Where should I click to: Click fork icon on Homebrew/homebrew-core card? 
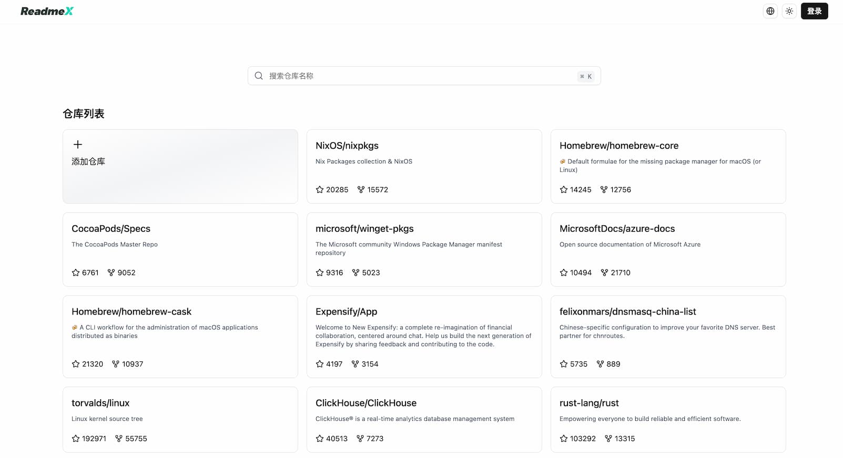click(604, 190)
